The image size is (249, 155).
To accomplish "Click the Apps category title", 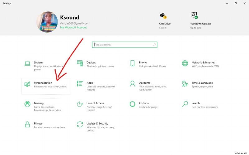I will click(90, 83).
